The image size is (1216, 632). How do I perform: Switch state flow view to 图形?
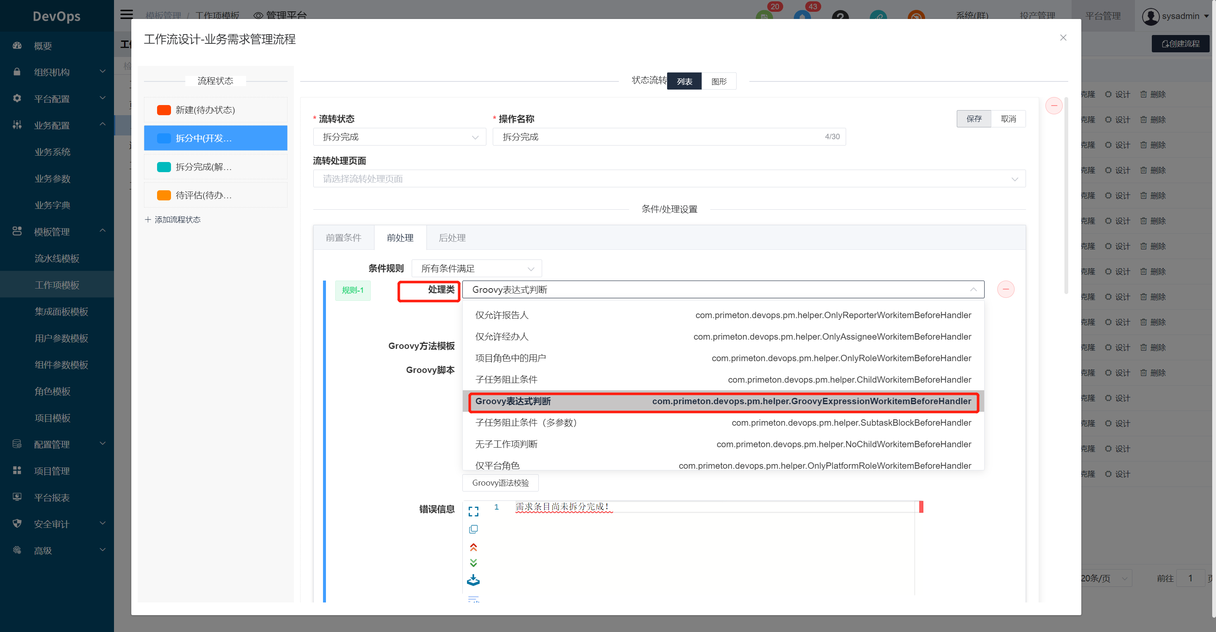tap(719, 81)
